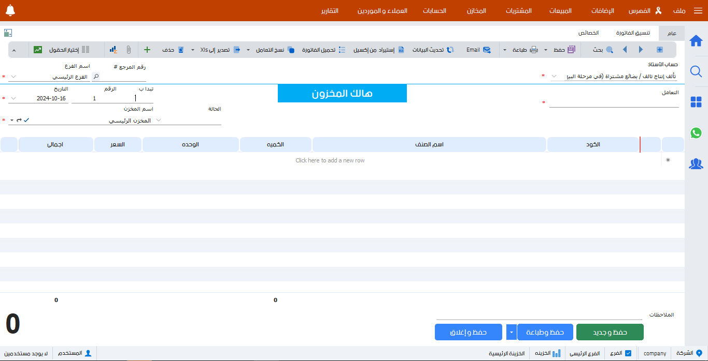This screenshot has height=361, width=708.
Task: Click the حفظ و إغلاق button
Action: click(469, 332)
